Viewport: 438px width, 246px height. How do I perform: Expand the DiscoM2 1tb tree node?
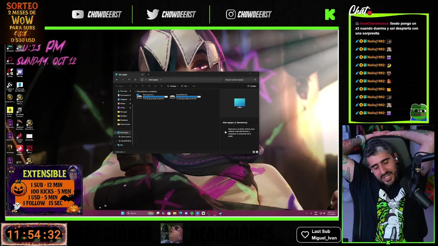point(116,141)
